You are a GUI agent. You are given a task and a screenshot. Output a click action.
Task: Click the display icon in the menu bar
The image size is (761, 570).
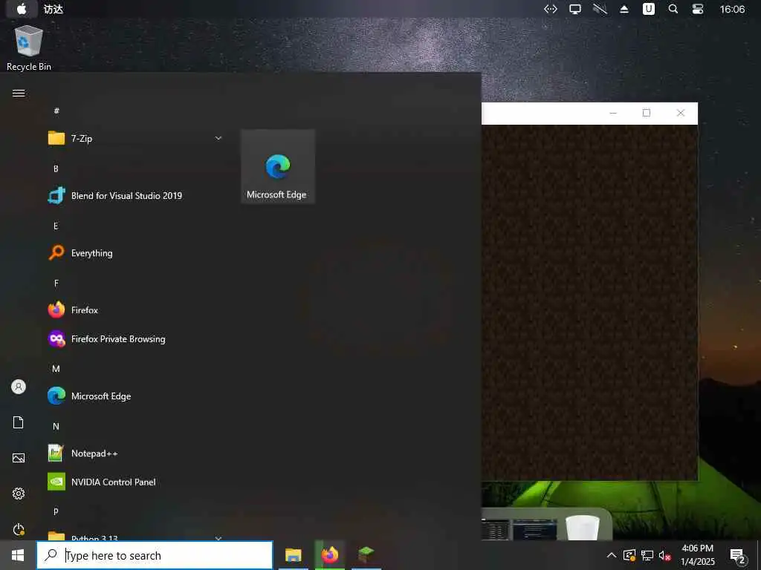click(575, 9)
